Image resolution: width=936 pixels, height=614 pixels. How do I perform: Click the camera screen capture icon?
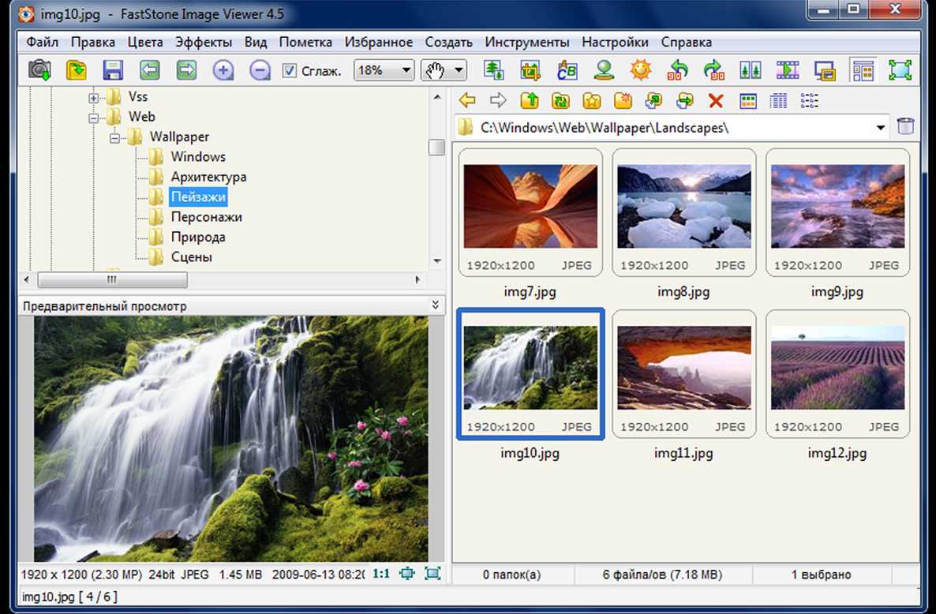click(x=39, y=70)
